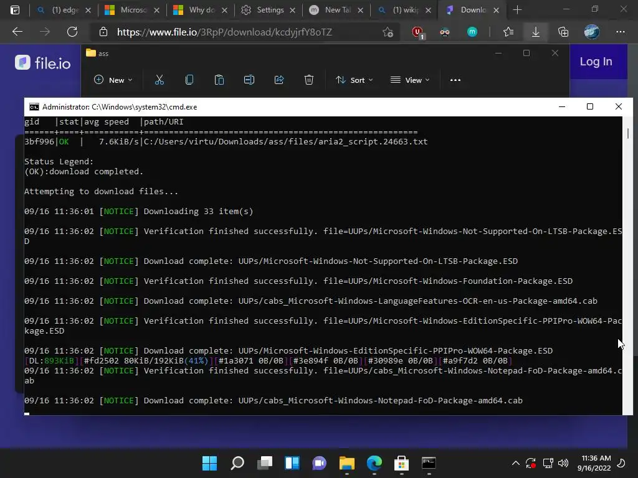Image resolution: width=638 pixels, height=478 pixels.
Task: Open File Explorer from the taskbar
Action: pos(346,463)
